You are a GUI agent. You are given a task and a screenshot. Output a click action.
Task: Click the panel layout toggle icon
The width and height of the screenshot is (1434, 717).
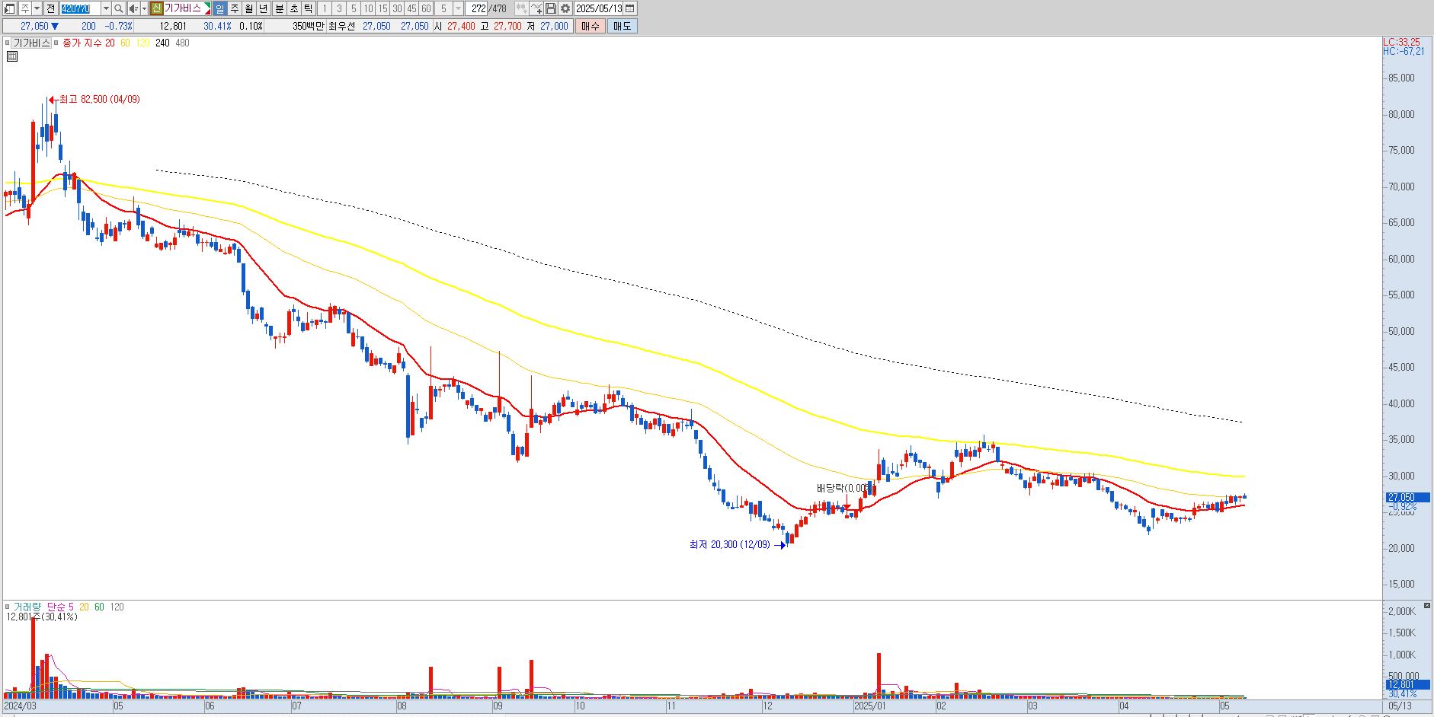pyautogui.click(x=9, y=8)
